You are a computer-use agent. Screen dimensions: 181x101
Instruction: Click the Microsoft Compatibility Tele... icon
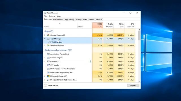[48, 72]
